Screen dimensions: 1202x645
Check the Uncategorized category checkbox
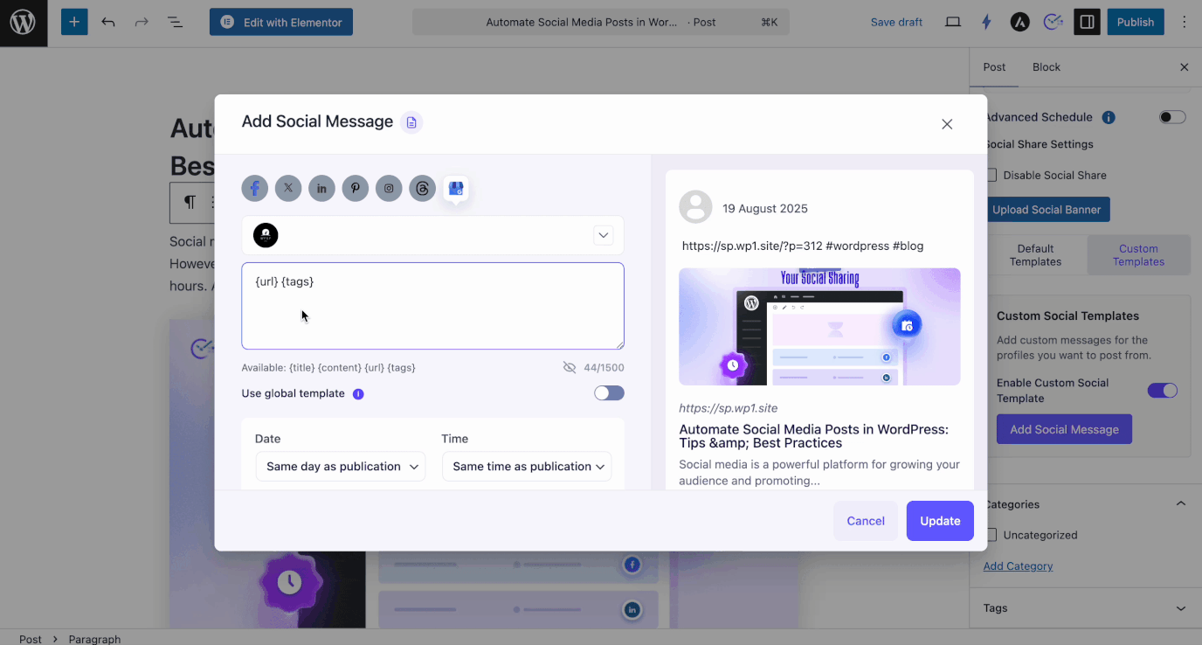tap(991, 535)
